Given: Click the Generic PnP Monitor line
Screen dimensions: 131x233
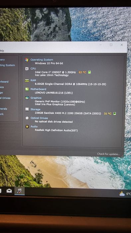Looking at the screenshot, I should pos(60,102).
